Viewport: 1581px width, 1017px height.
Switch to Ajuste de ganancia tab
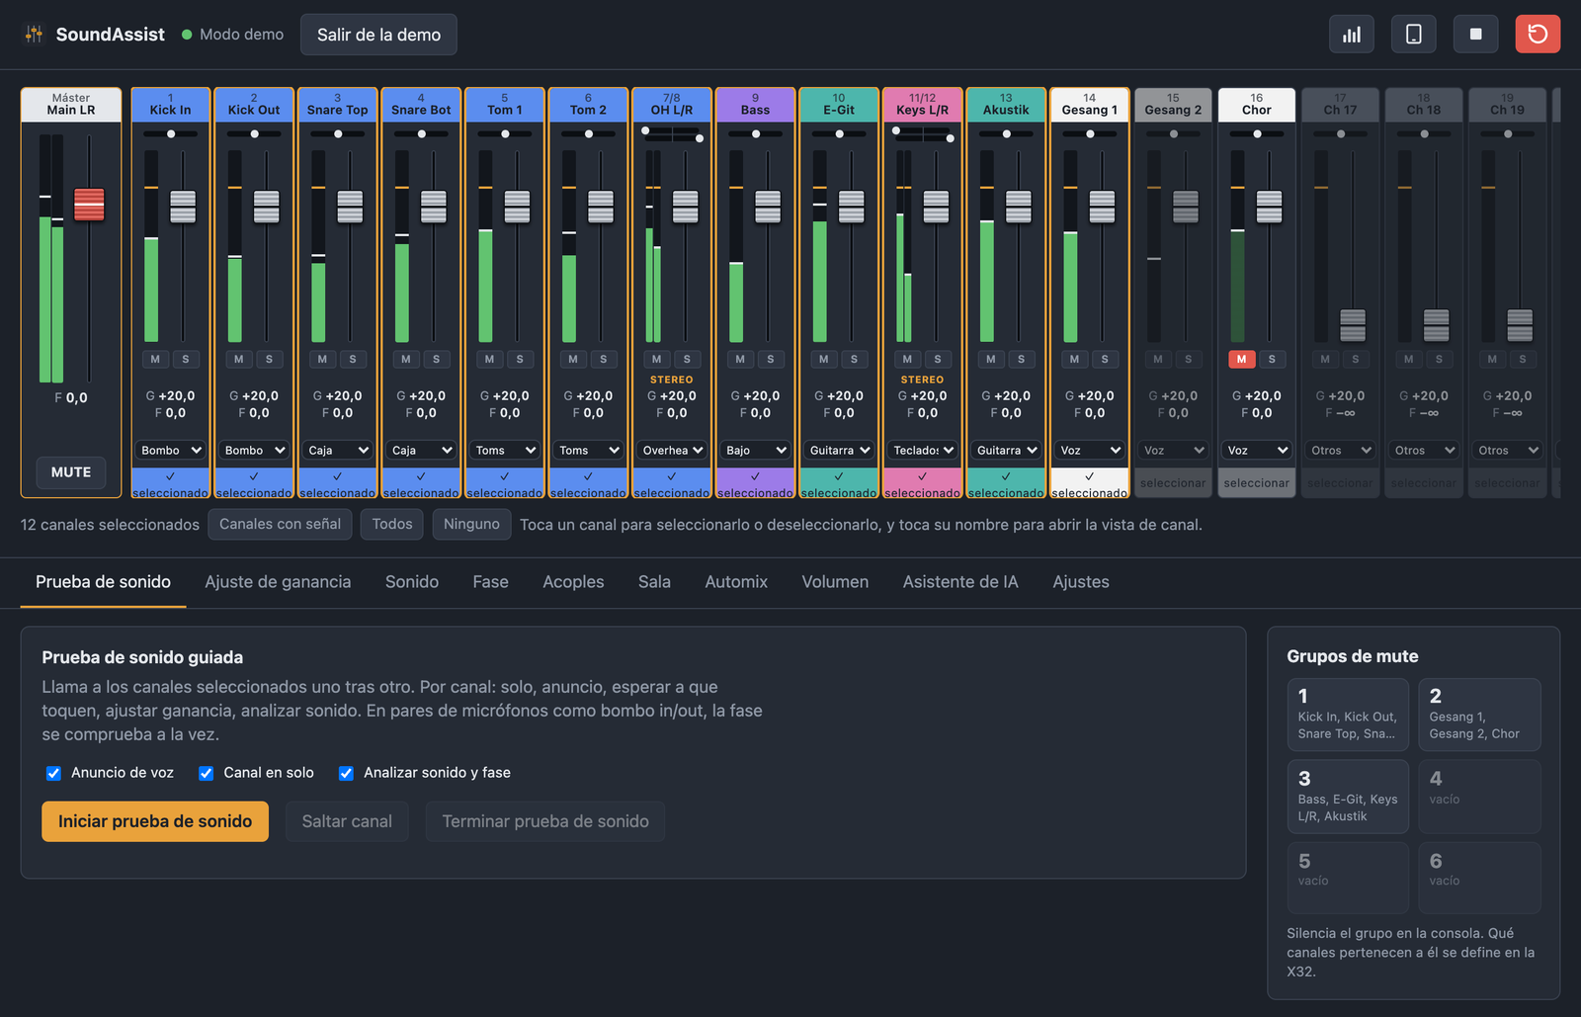pyautogui.click(x=278, y=582)
